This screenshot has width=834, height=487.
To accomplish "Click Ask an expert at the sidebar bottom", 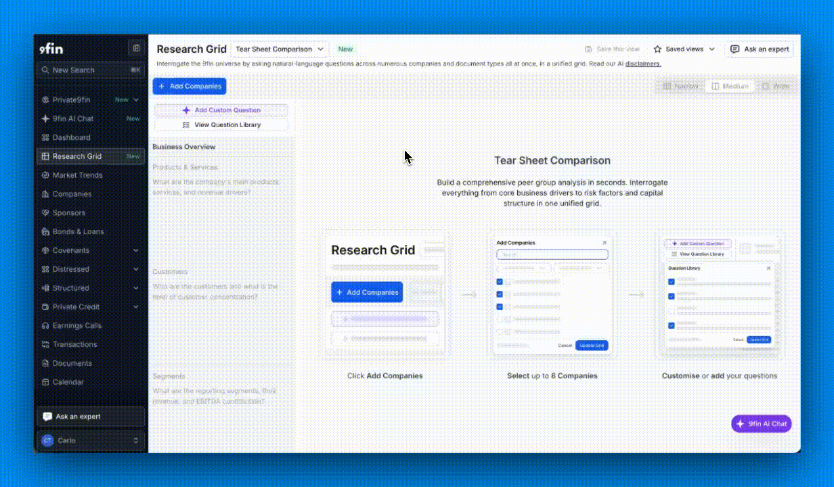I will [91, 417].
